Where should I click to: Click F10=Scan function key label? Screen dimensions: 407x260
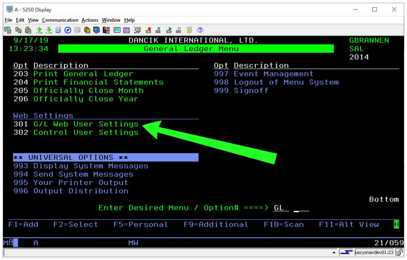click(284, 224)
